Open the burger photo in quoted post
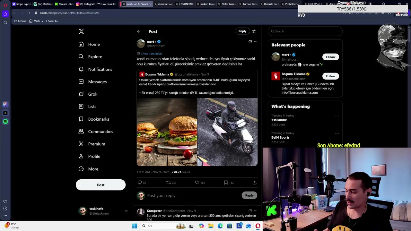Screen dimensions: 411x231 [x=167, y=132]
